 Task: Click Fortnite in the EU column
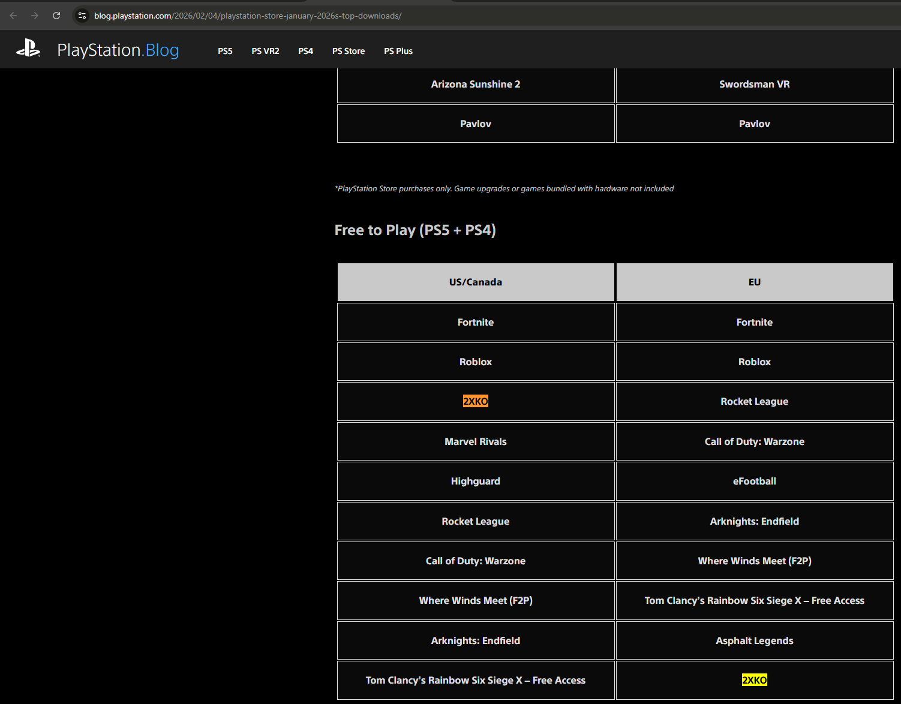755,322
